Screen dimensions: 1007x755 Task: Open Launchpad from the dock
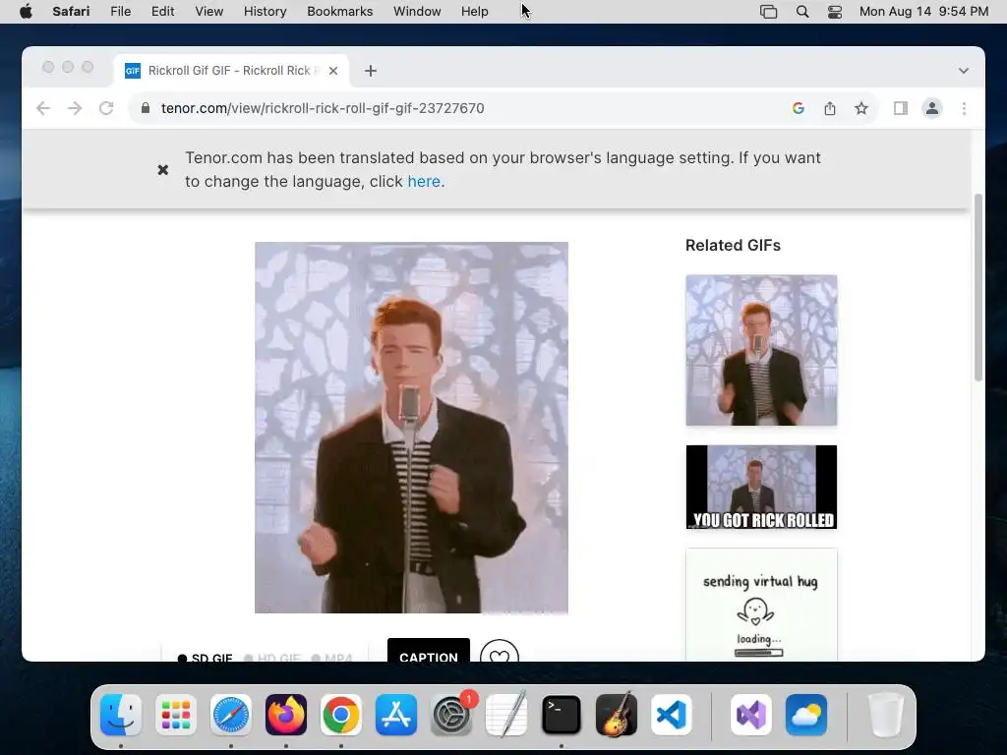pos(176,715)
